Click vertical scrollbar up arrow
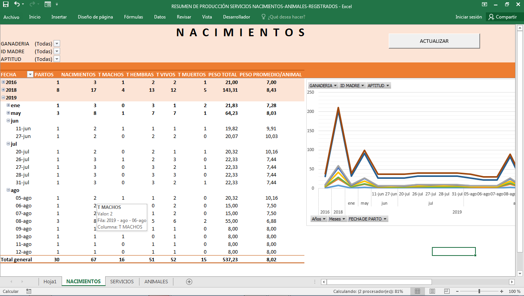The image size is (524, 296). [x=520, y=28]
